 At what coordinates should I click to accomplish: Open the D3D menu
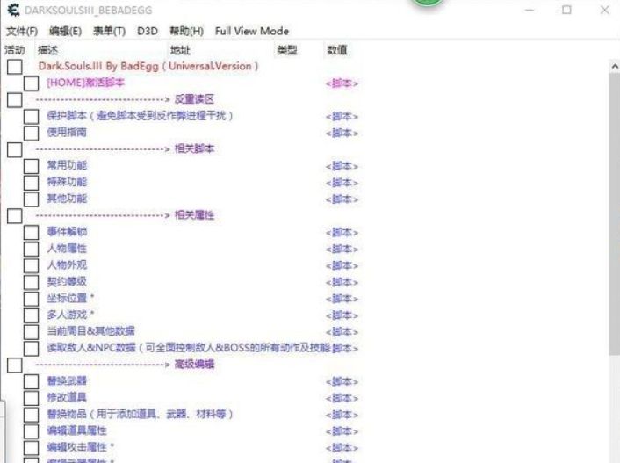pyautogui.click(x=147, y=32)
